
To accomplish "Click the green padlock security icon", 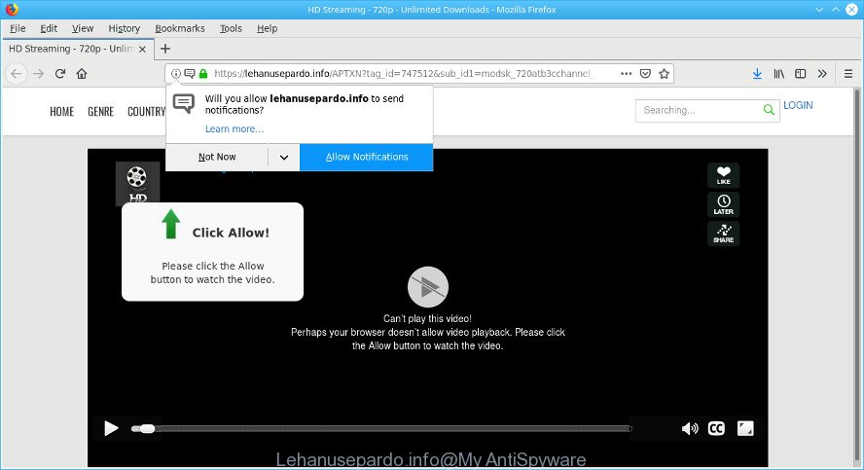I will (203, 73).
